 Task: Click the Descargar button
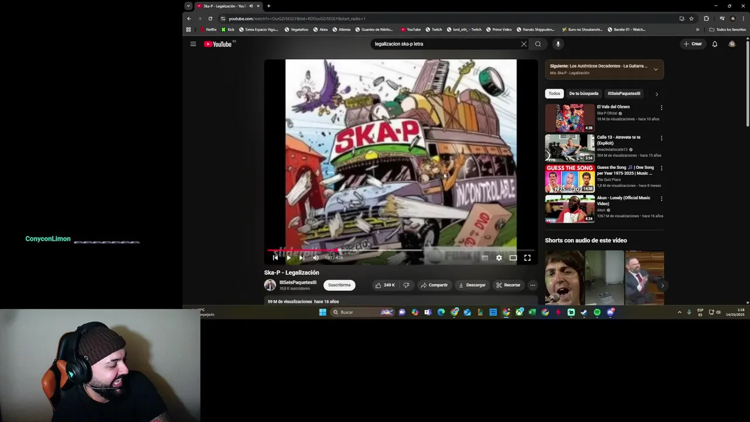click(472, 285)
